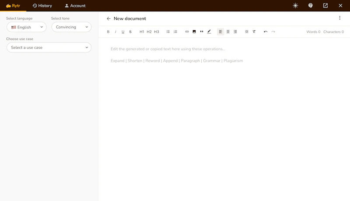Image resolution: width=350 pixels, height=201 pixels.
Task: Apply H1 heading style
Action: 142,32
